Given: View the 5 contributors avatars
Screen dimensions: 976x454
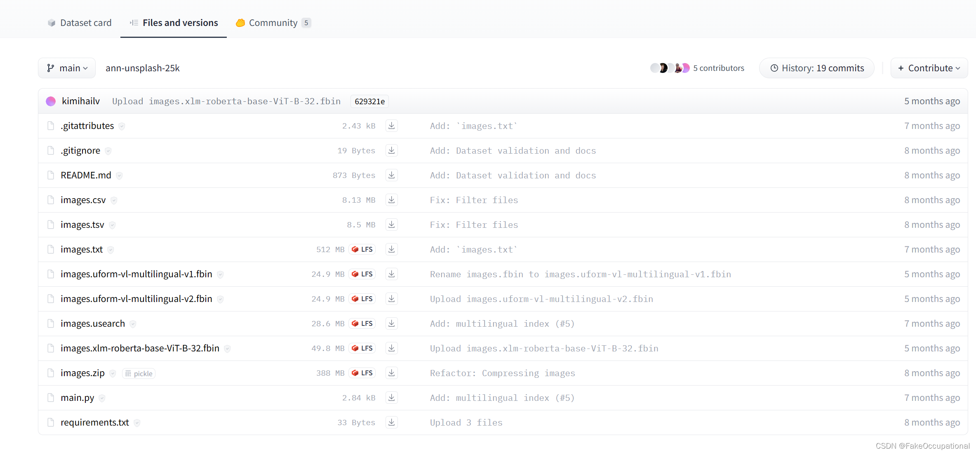Looking at the screenshot, I should pos(670,68).
